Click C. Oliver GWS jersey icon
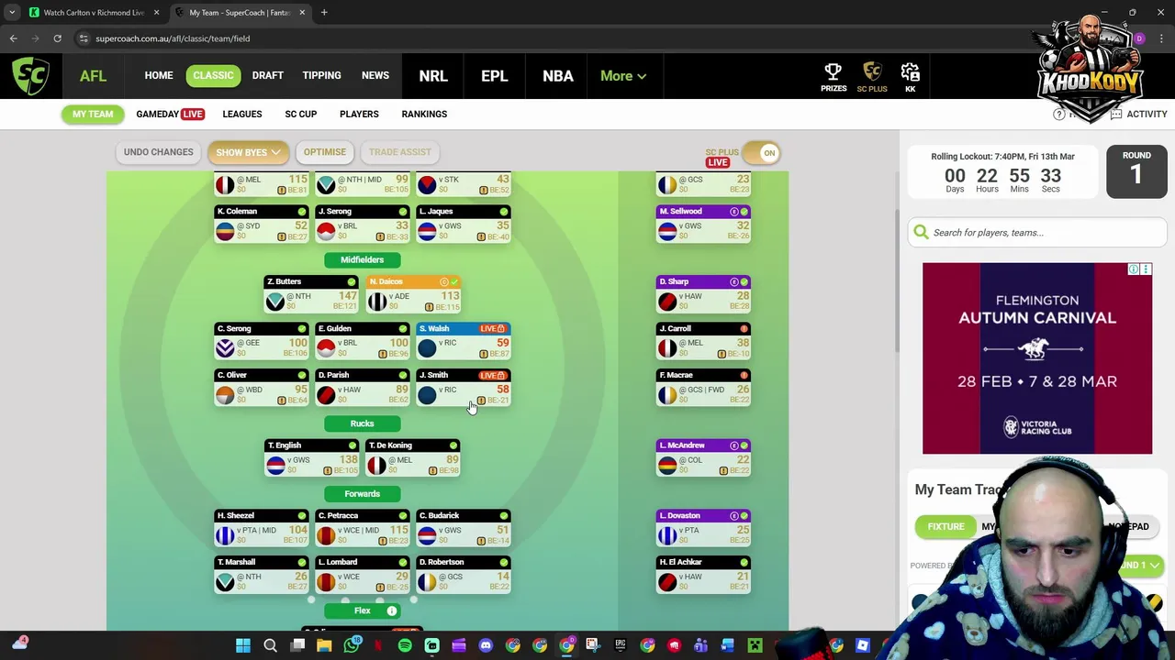Screen dimensions: 1175x660 [225, 393]
